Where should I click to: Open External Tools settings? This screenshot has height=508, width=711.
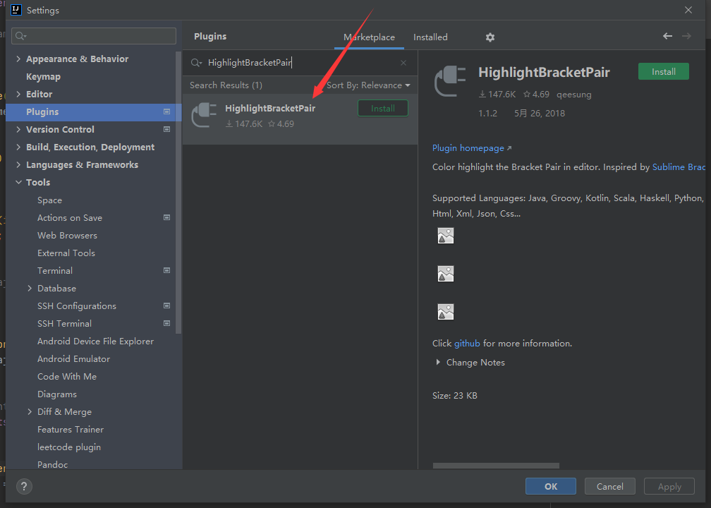66,253
